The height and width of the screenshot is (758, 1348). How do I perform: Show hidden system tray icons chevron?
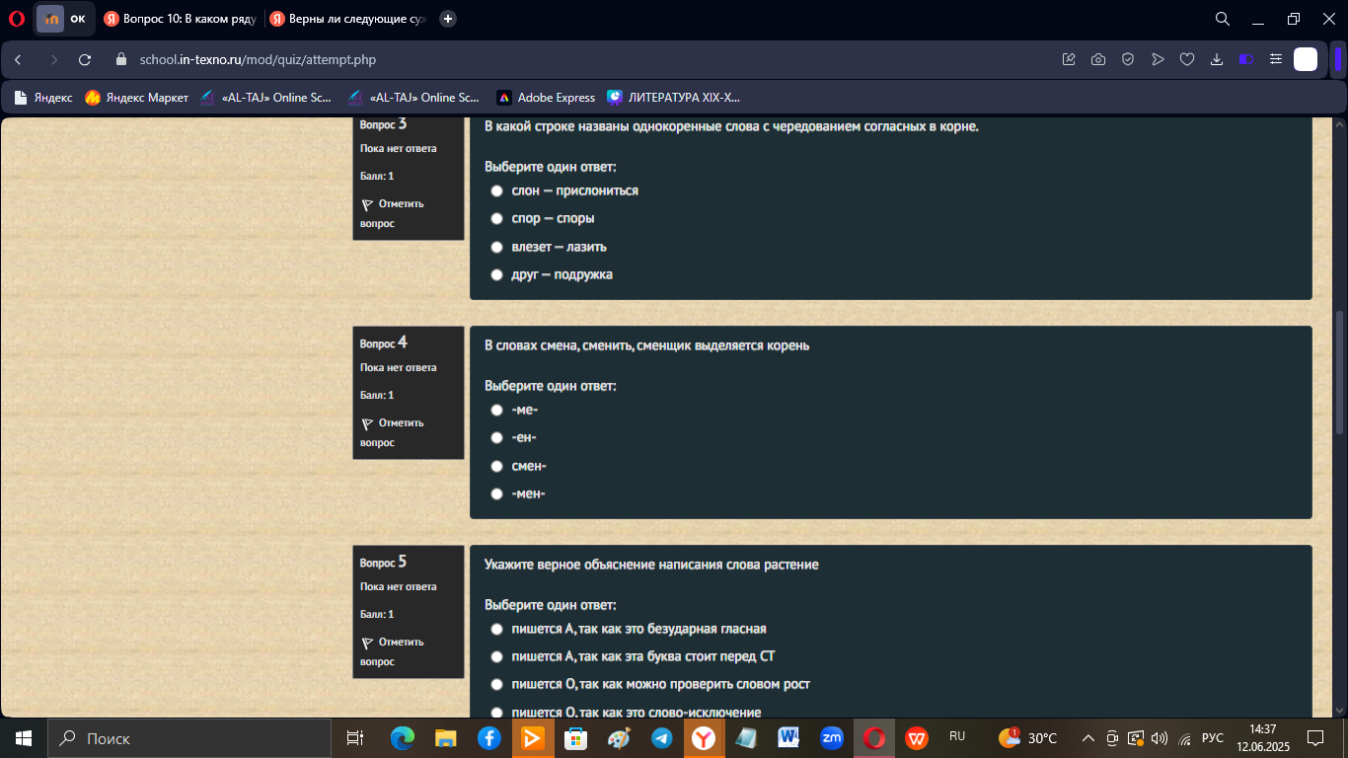pos(1088,738)
